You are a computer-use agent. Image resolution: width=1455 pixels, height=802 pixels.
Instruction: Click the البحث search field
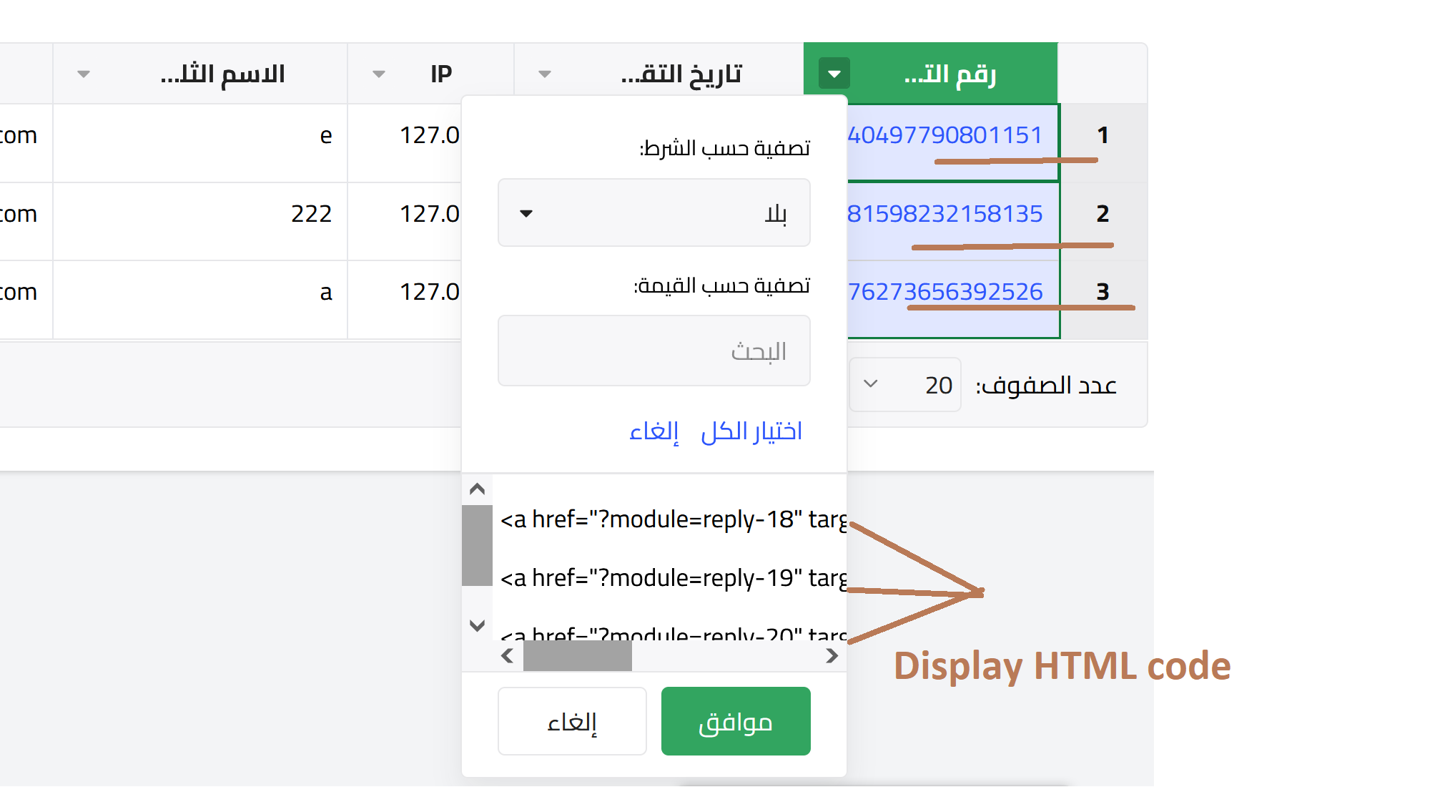[653, 351]
